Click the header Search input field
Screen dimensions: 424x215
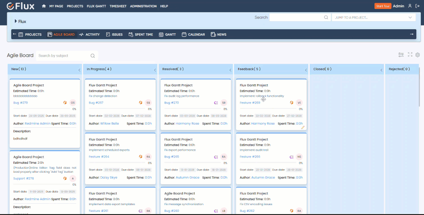point(300,17)
